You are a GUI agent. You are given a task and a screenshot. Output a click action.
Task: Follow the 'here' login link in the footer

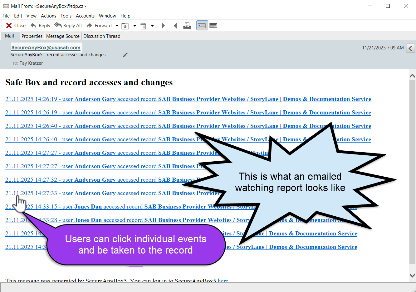click(223, 280)
